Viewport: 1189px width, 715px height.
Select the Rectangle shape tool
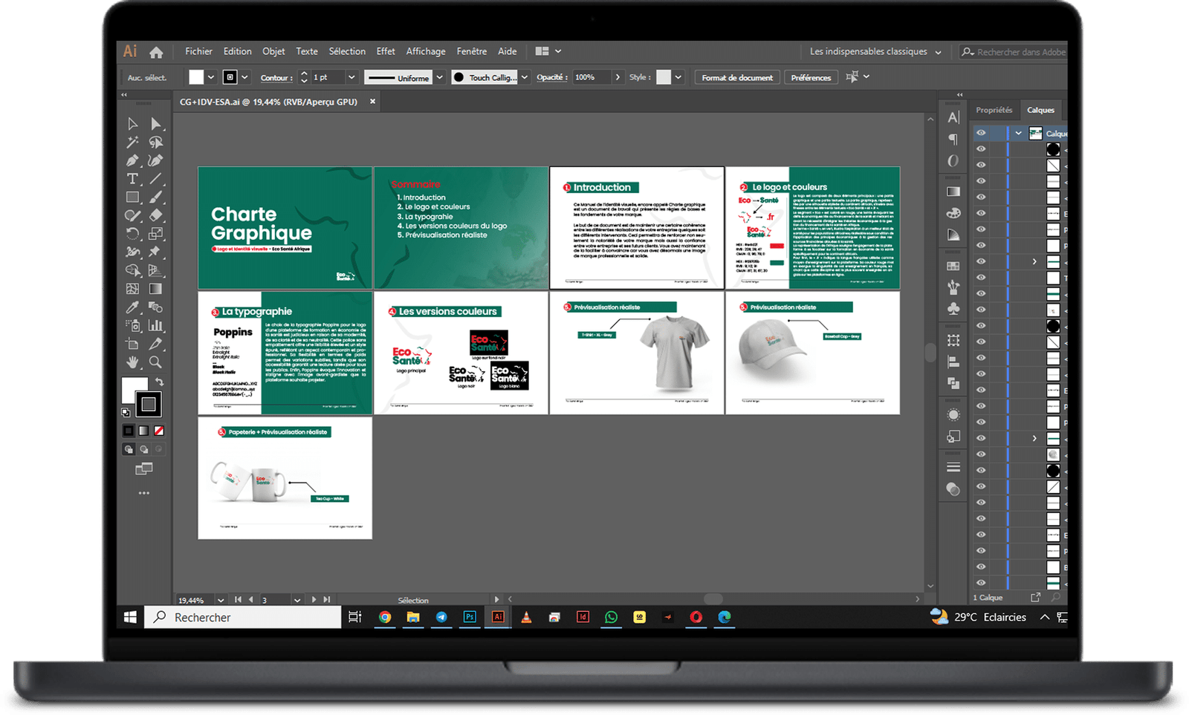pos(132,197)
